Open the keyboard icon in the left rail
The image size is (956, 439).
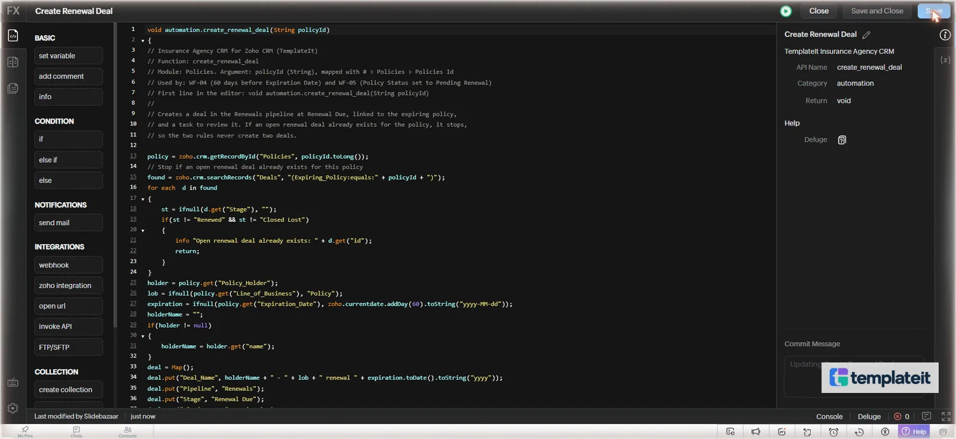[13, 383]
